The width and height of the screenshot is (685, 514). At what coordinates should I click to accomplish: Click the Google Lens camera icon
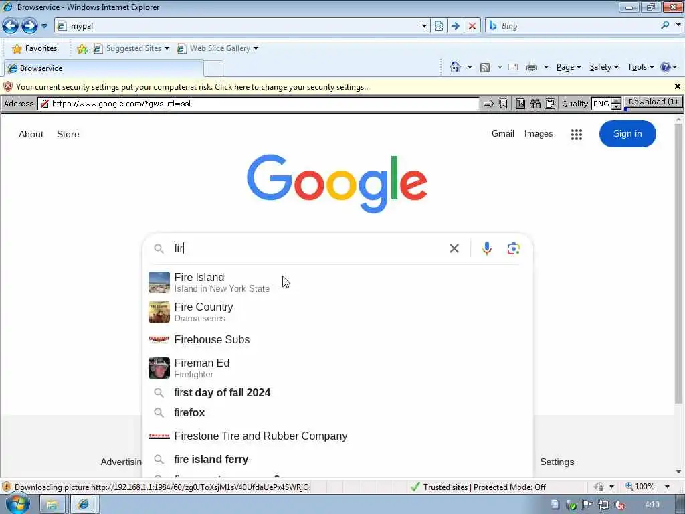click(513, 248)
